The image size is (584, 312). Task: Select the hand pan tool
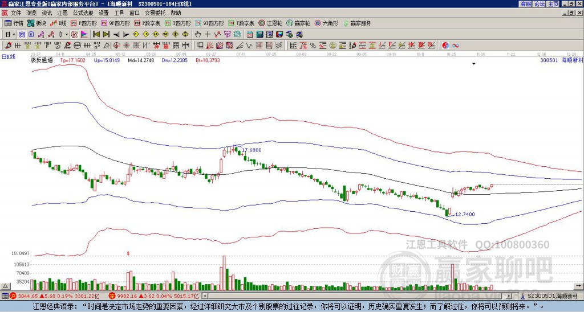[x=198, y=34]
